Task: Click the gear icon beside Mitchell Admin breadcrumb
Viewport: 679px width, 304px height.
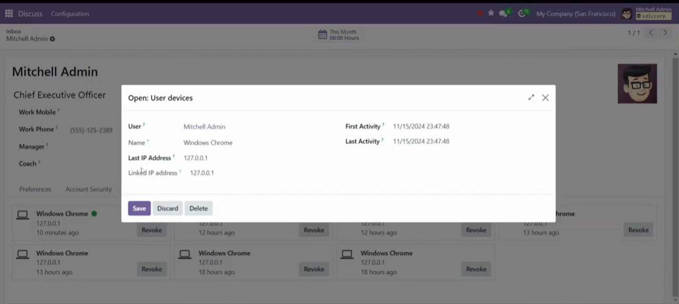Action: (52, 39)
